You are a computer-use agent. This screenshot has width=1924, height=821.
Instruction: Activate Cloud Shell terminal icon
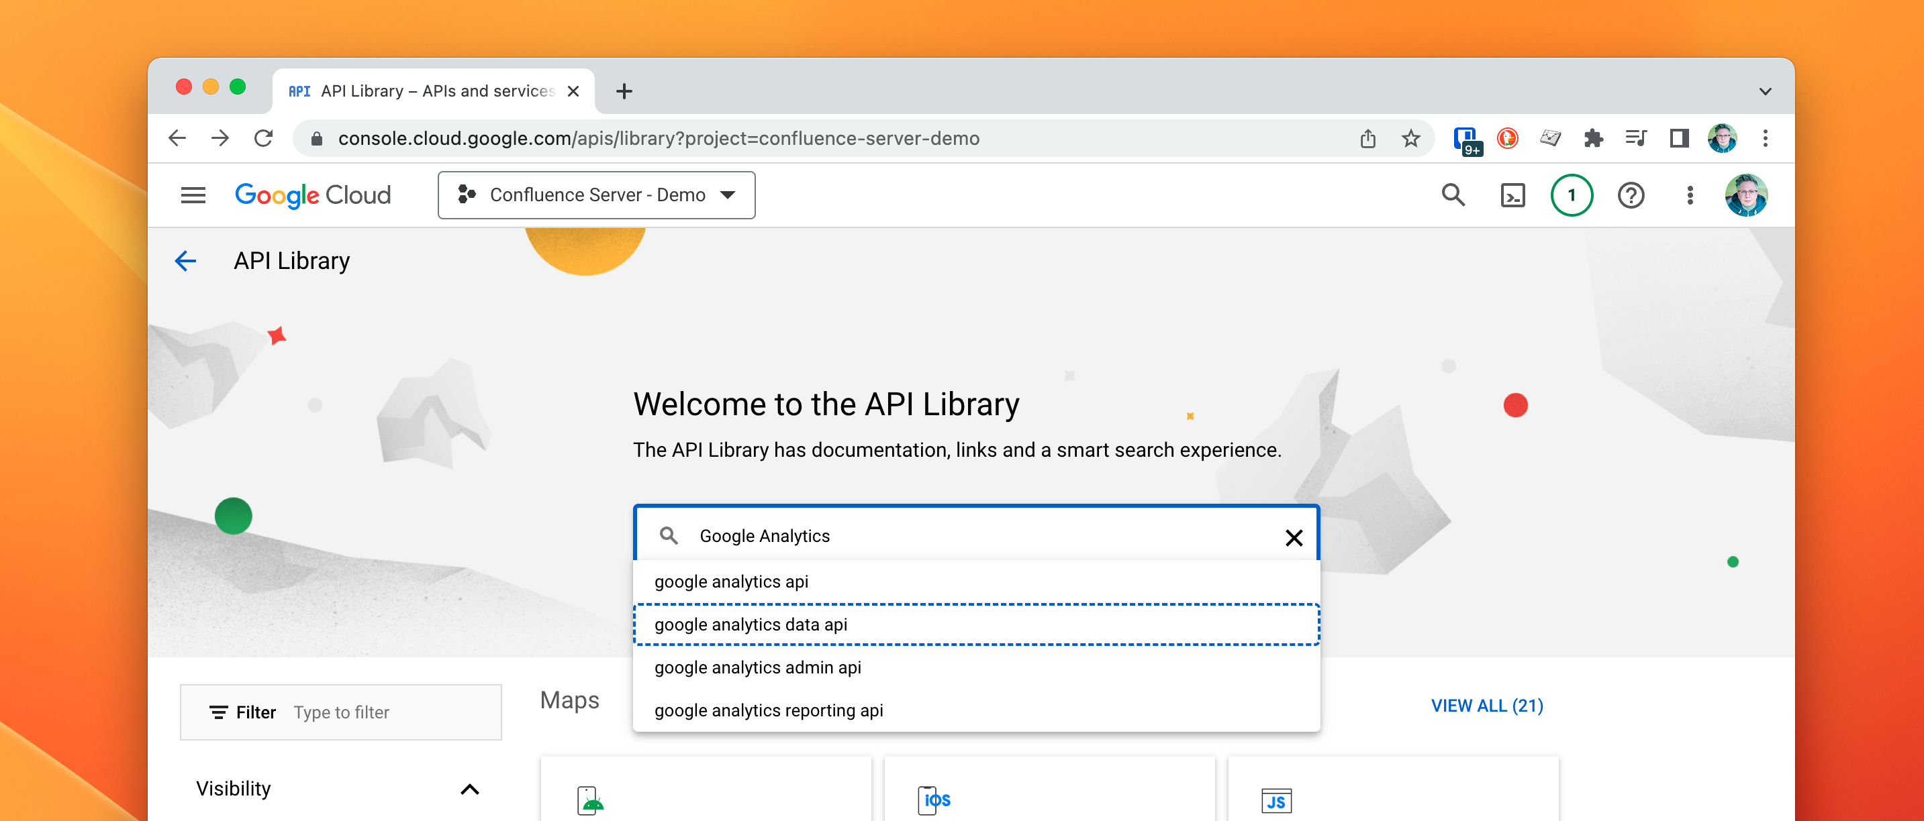click(x=1512, y=196)
